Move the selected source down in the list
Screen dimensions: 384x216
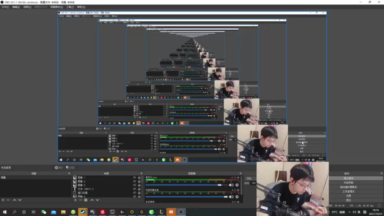click(x=97, y=200)
